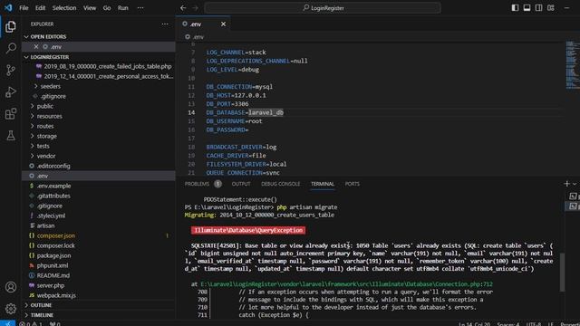Select the second terminal instance icon
Screen dimensions: 580x326
point(573,206)
